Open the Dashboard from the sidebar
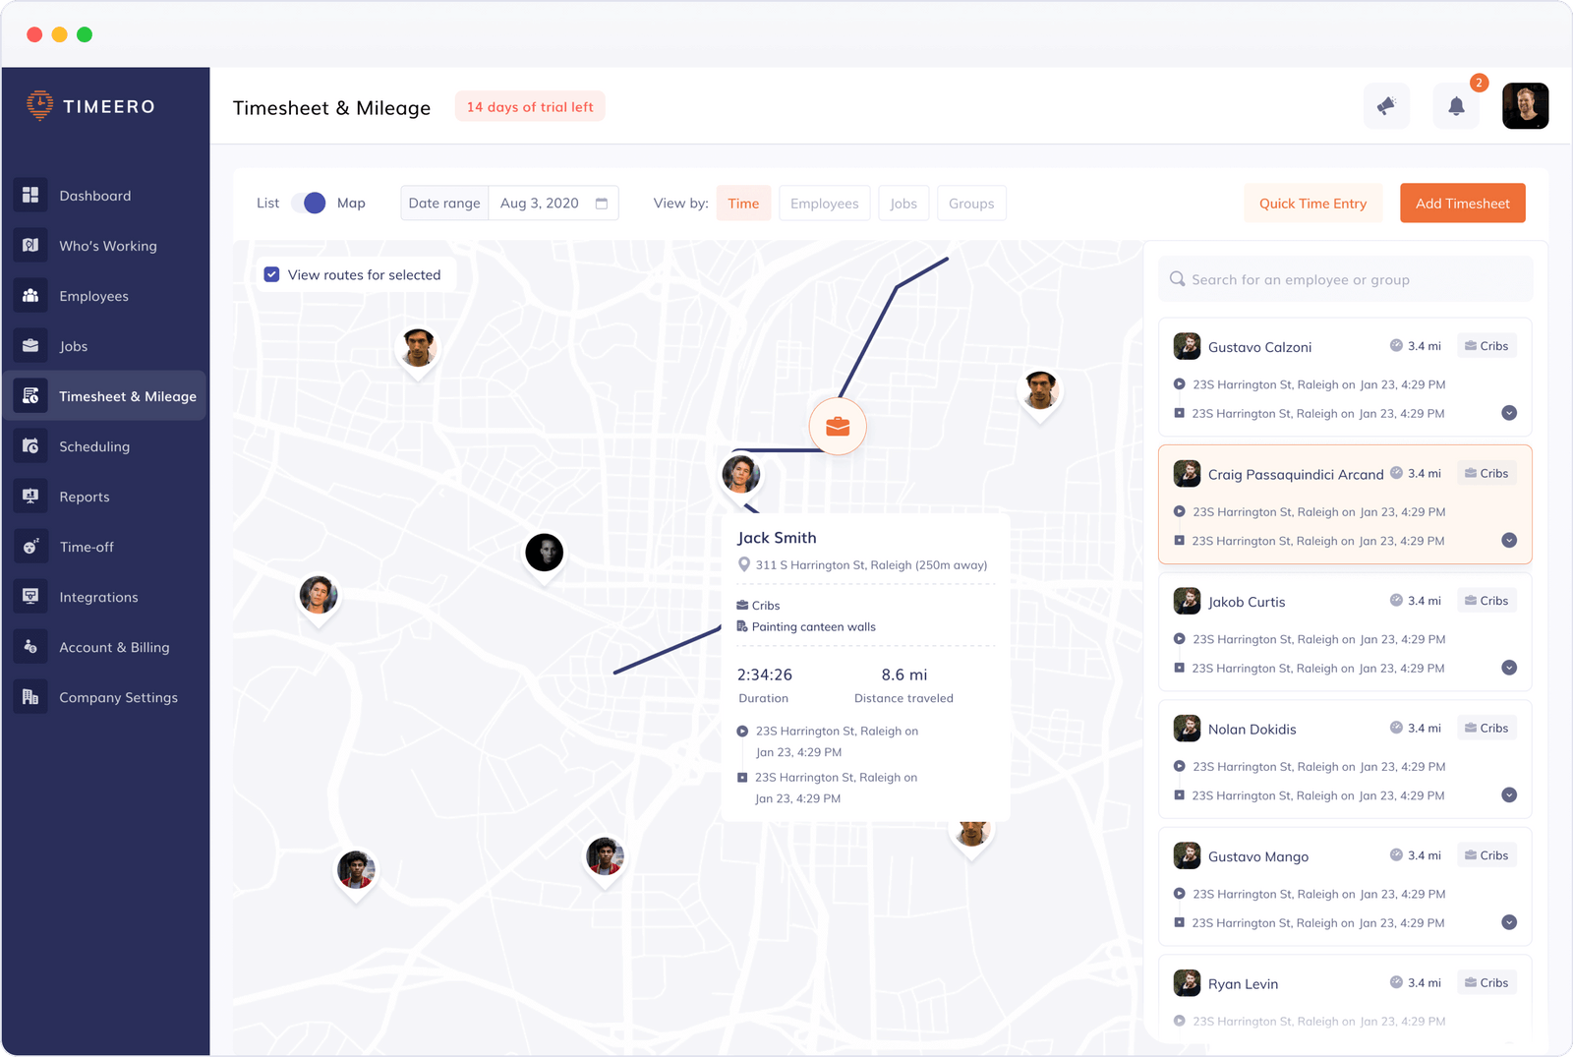1573x1057 pixels. pos(95,195)
